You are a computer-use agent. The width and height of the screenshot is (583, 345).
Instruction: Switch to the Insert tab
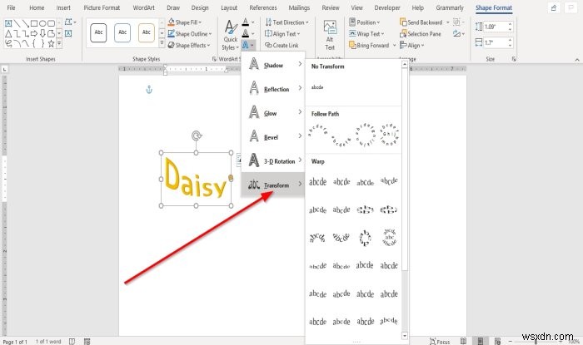point(63,7)
